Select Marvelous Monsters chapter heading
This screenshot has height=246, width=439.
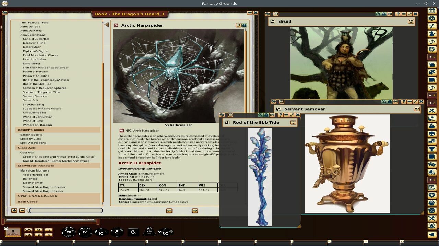tap(36, 166)
